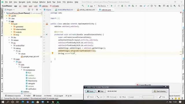This screenshot has height=104, width=185.
Task: Select MainActivity in the project tree
Action: click(33, 81)
